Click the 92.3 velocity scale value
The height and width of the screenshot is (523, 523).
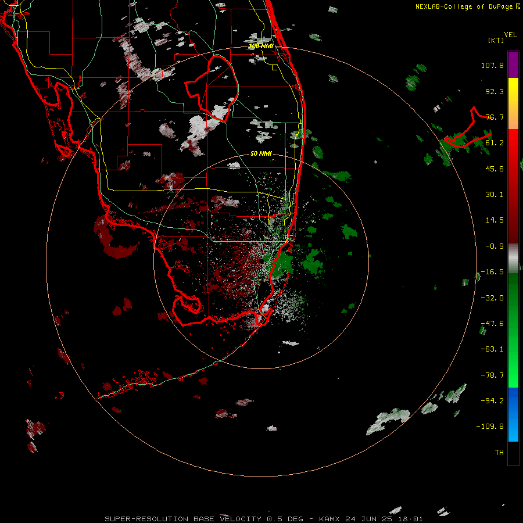[x=495, y=91]
